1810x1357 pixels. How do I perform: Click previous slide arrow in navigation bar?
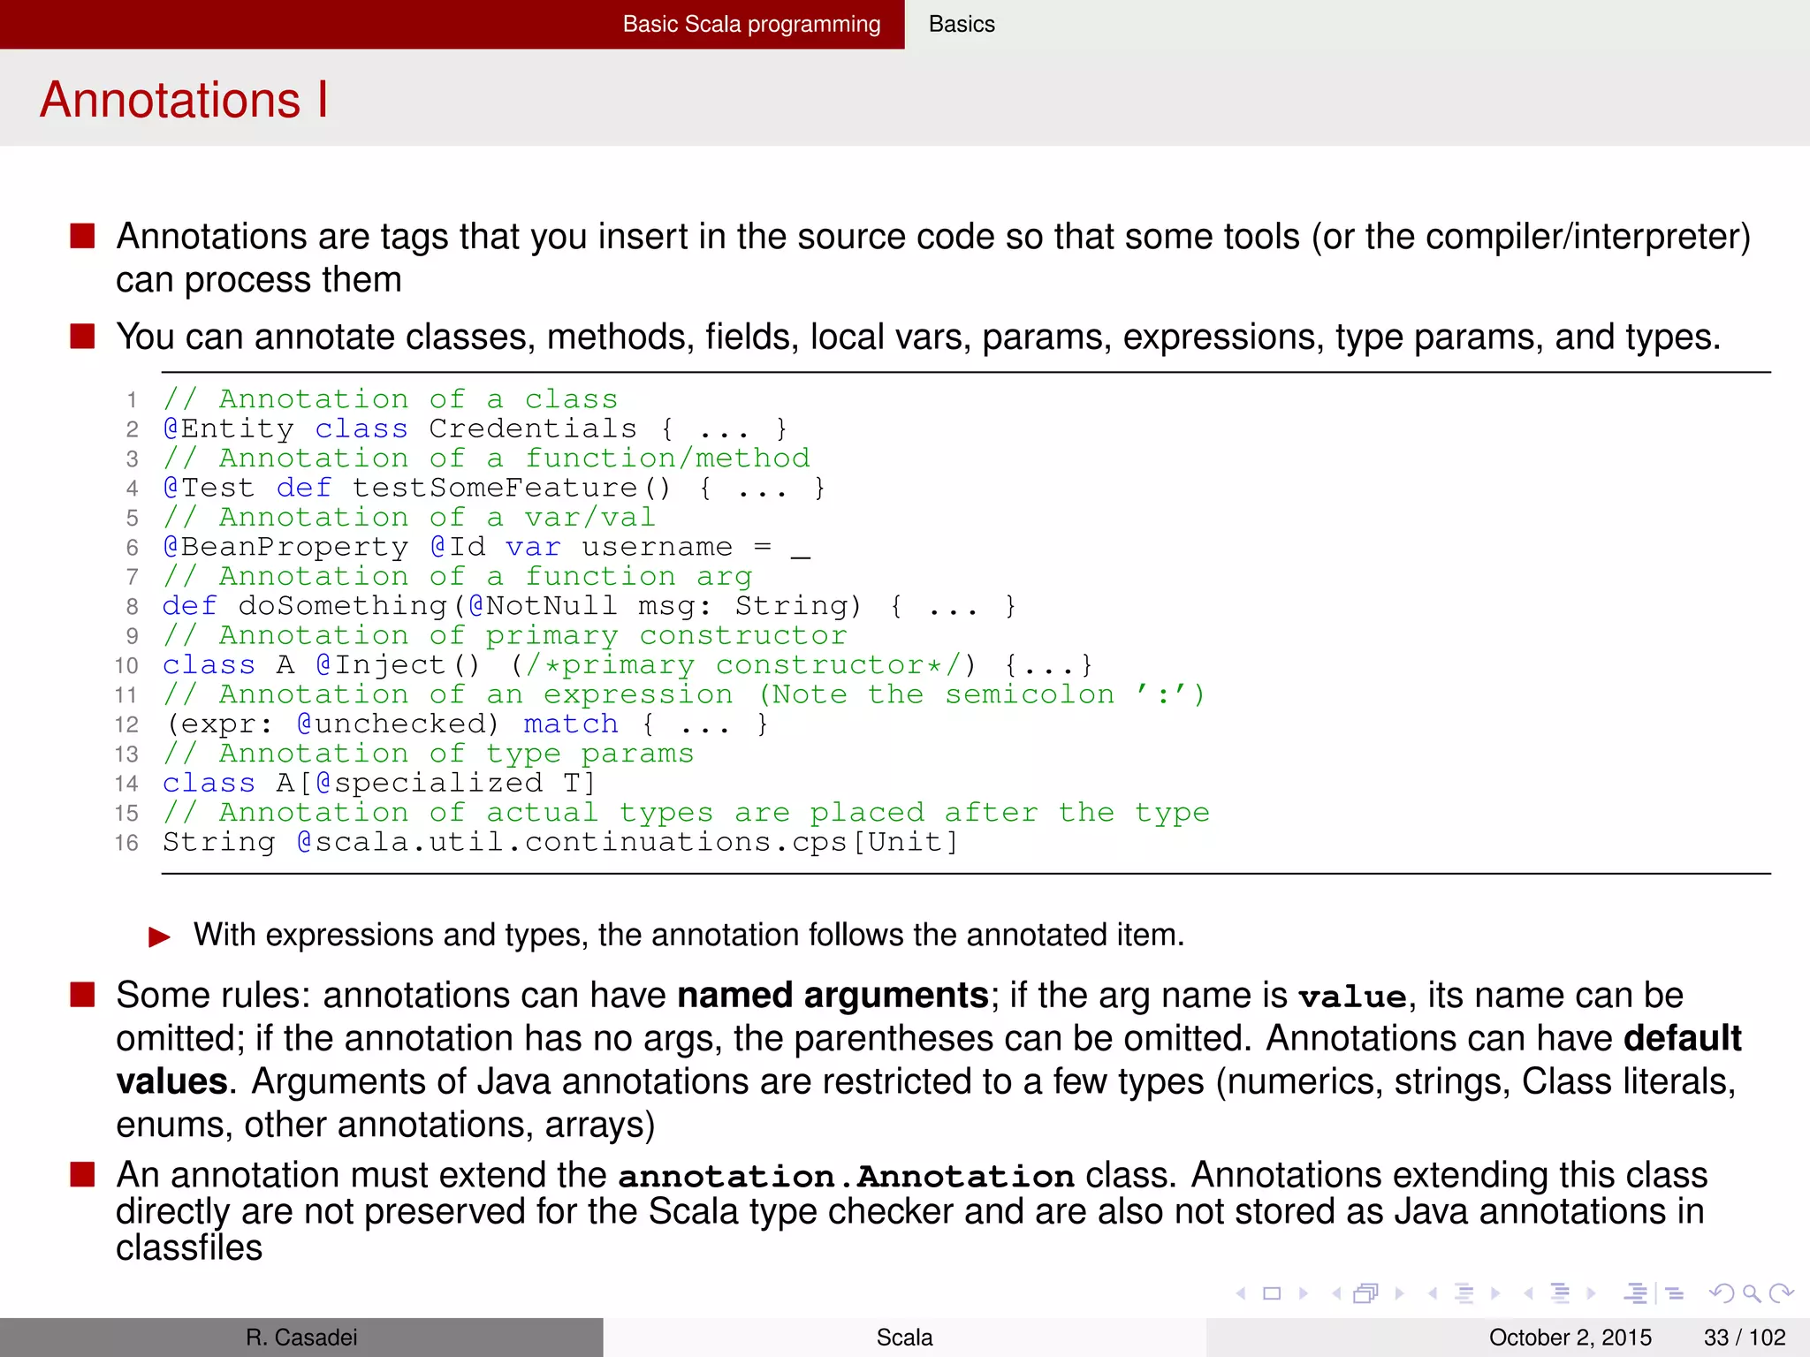1242,1293
